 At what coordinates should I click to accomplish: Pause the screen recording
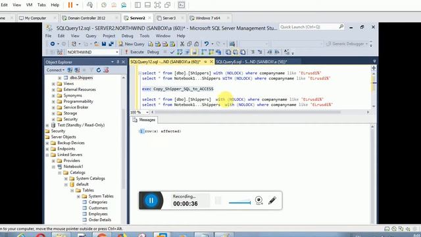(x=151, y=200)
